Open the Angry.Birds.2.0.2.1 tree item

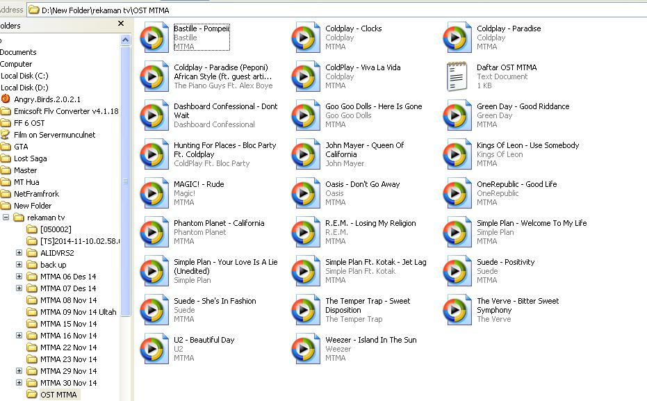[41, 99]
